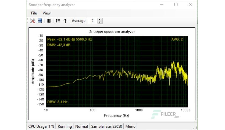The height and width of the screenshot is (130, 225).
Task: Close the Snooper frequency analyzer window
Action: click(x=190, y=5)
